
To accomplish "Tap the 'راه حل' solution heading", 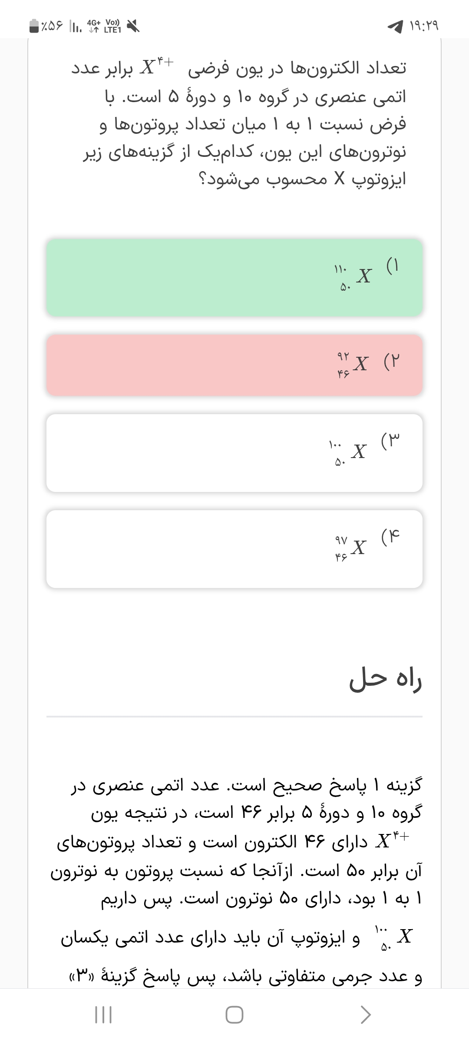I will pyautogui.click(x=386, y=681).
